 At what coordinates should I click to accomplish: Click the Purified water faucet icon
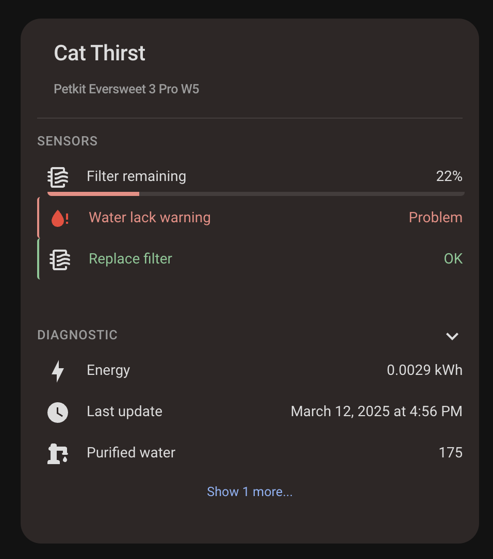coord(58,453)
